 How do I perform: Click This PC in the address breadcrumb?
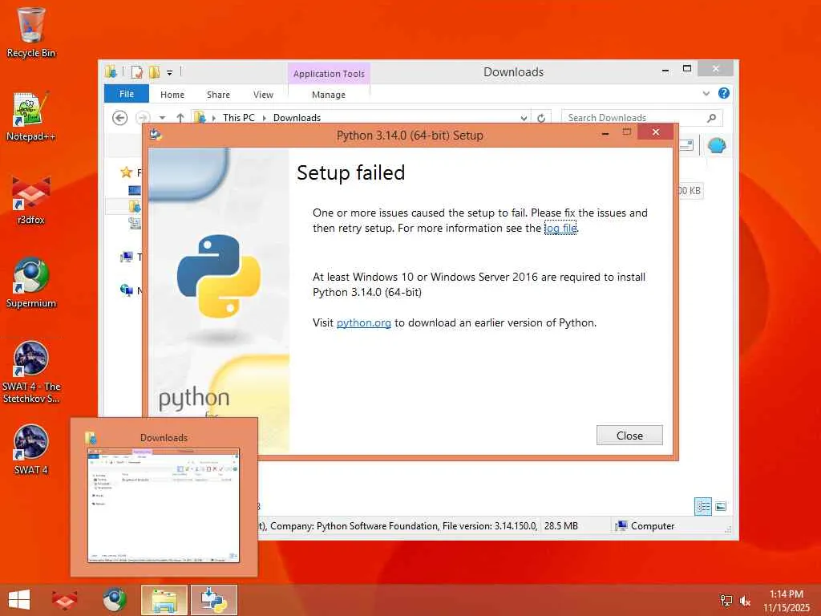click(239, 118)
